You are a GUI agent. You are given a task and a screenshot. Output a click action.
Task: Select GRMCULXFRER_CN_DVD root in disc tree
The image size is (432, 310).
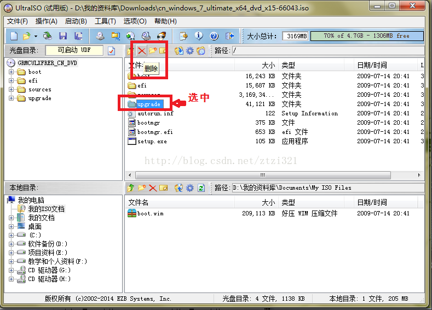[47, 63]
